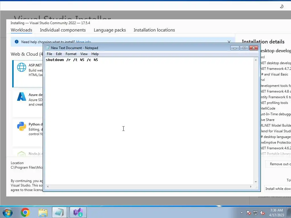Click the Location path text in installer
The height and width of the screenshot is (218, 291).
pos(27,167)
